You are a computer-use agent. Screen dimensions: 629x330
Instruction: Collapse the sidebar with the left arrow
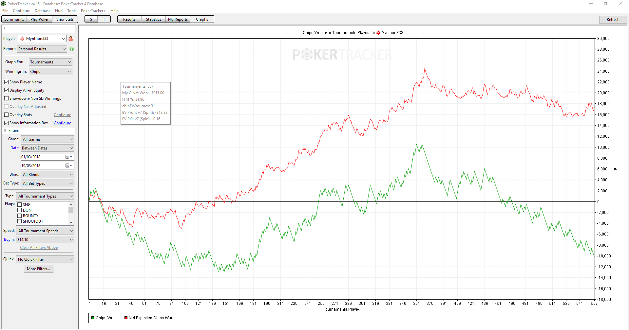pos(5,28)
